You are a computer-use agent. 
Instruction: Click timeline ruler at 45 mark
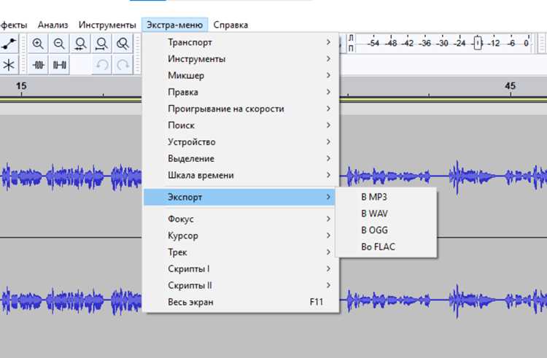pyautogui.click(x=510, y=87)
